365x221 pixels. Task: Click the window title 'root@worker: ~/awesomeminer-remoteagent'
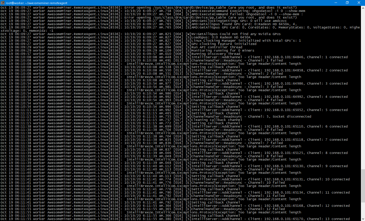37,3
